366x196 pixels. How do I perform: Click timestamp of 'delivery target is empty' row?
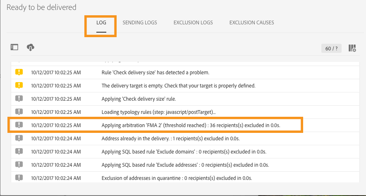click(56, 86)
